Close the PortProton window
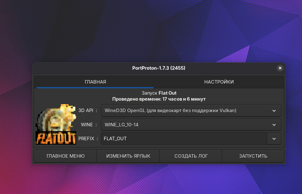This screenshot has height=194, width=302. tap(279, 68)
